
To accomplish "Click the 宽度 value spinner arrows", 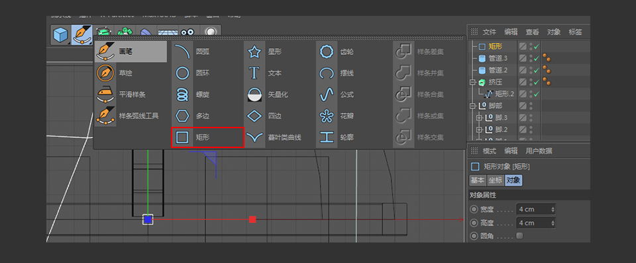I will (553, 209).
